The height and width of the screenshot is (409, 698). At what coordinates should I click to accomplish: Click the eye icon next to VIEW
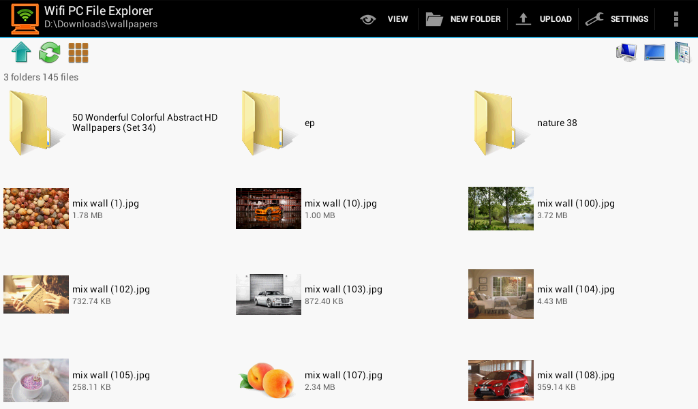tap(367, 18)
